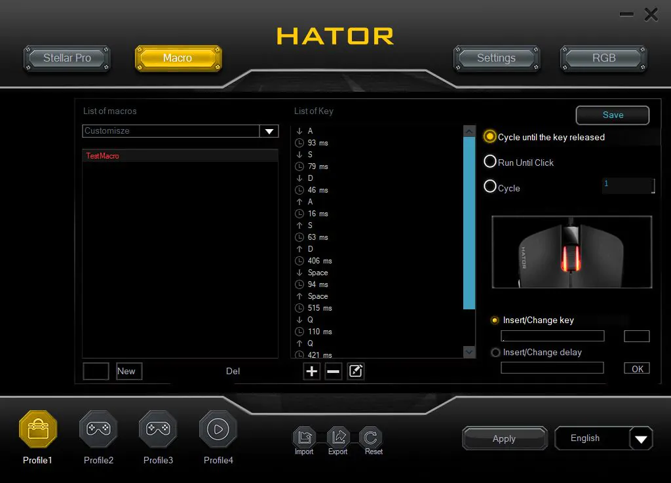
Task: Select the key-up A row
Action: (x=378, y=201)
